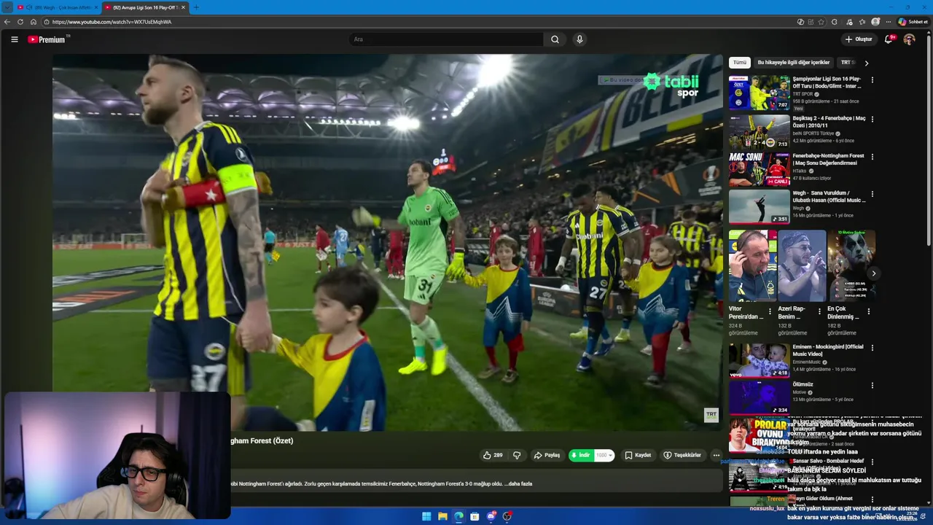Open the browser extensions icon
This screenshot has width=933, height=525.
tap(835, 22)
